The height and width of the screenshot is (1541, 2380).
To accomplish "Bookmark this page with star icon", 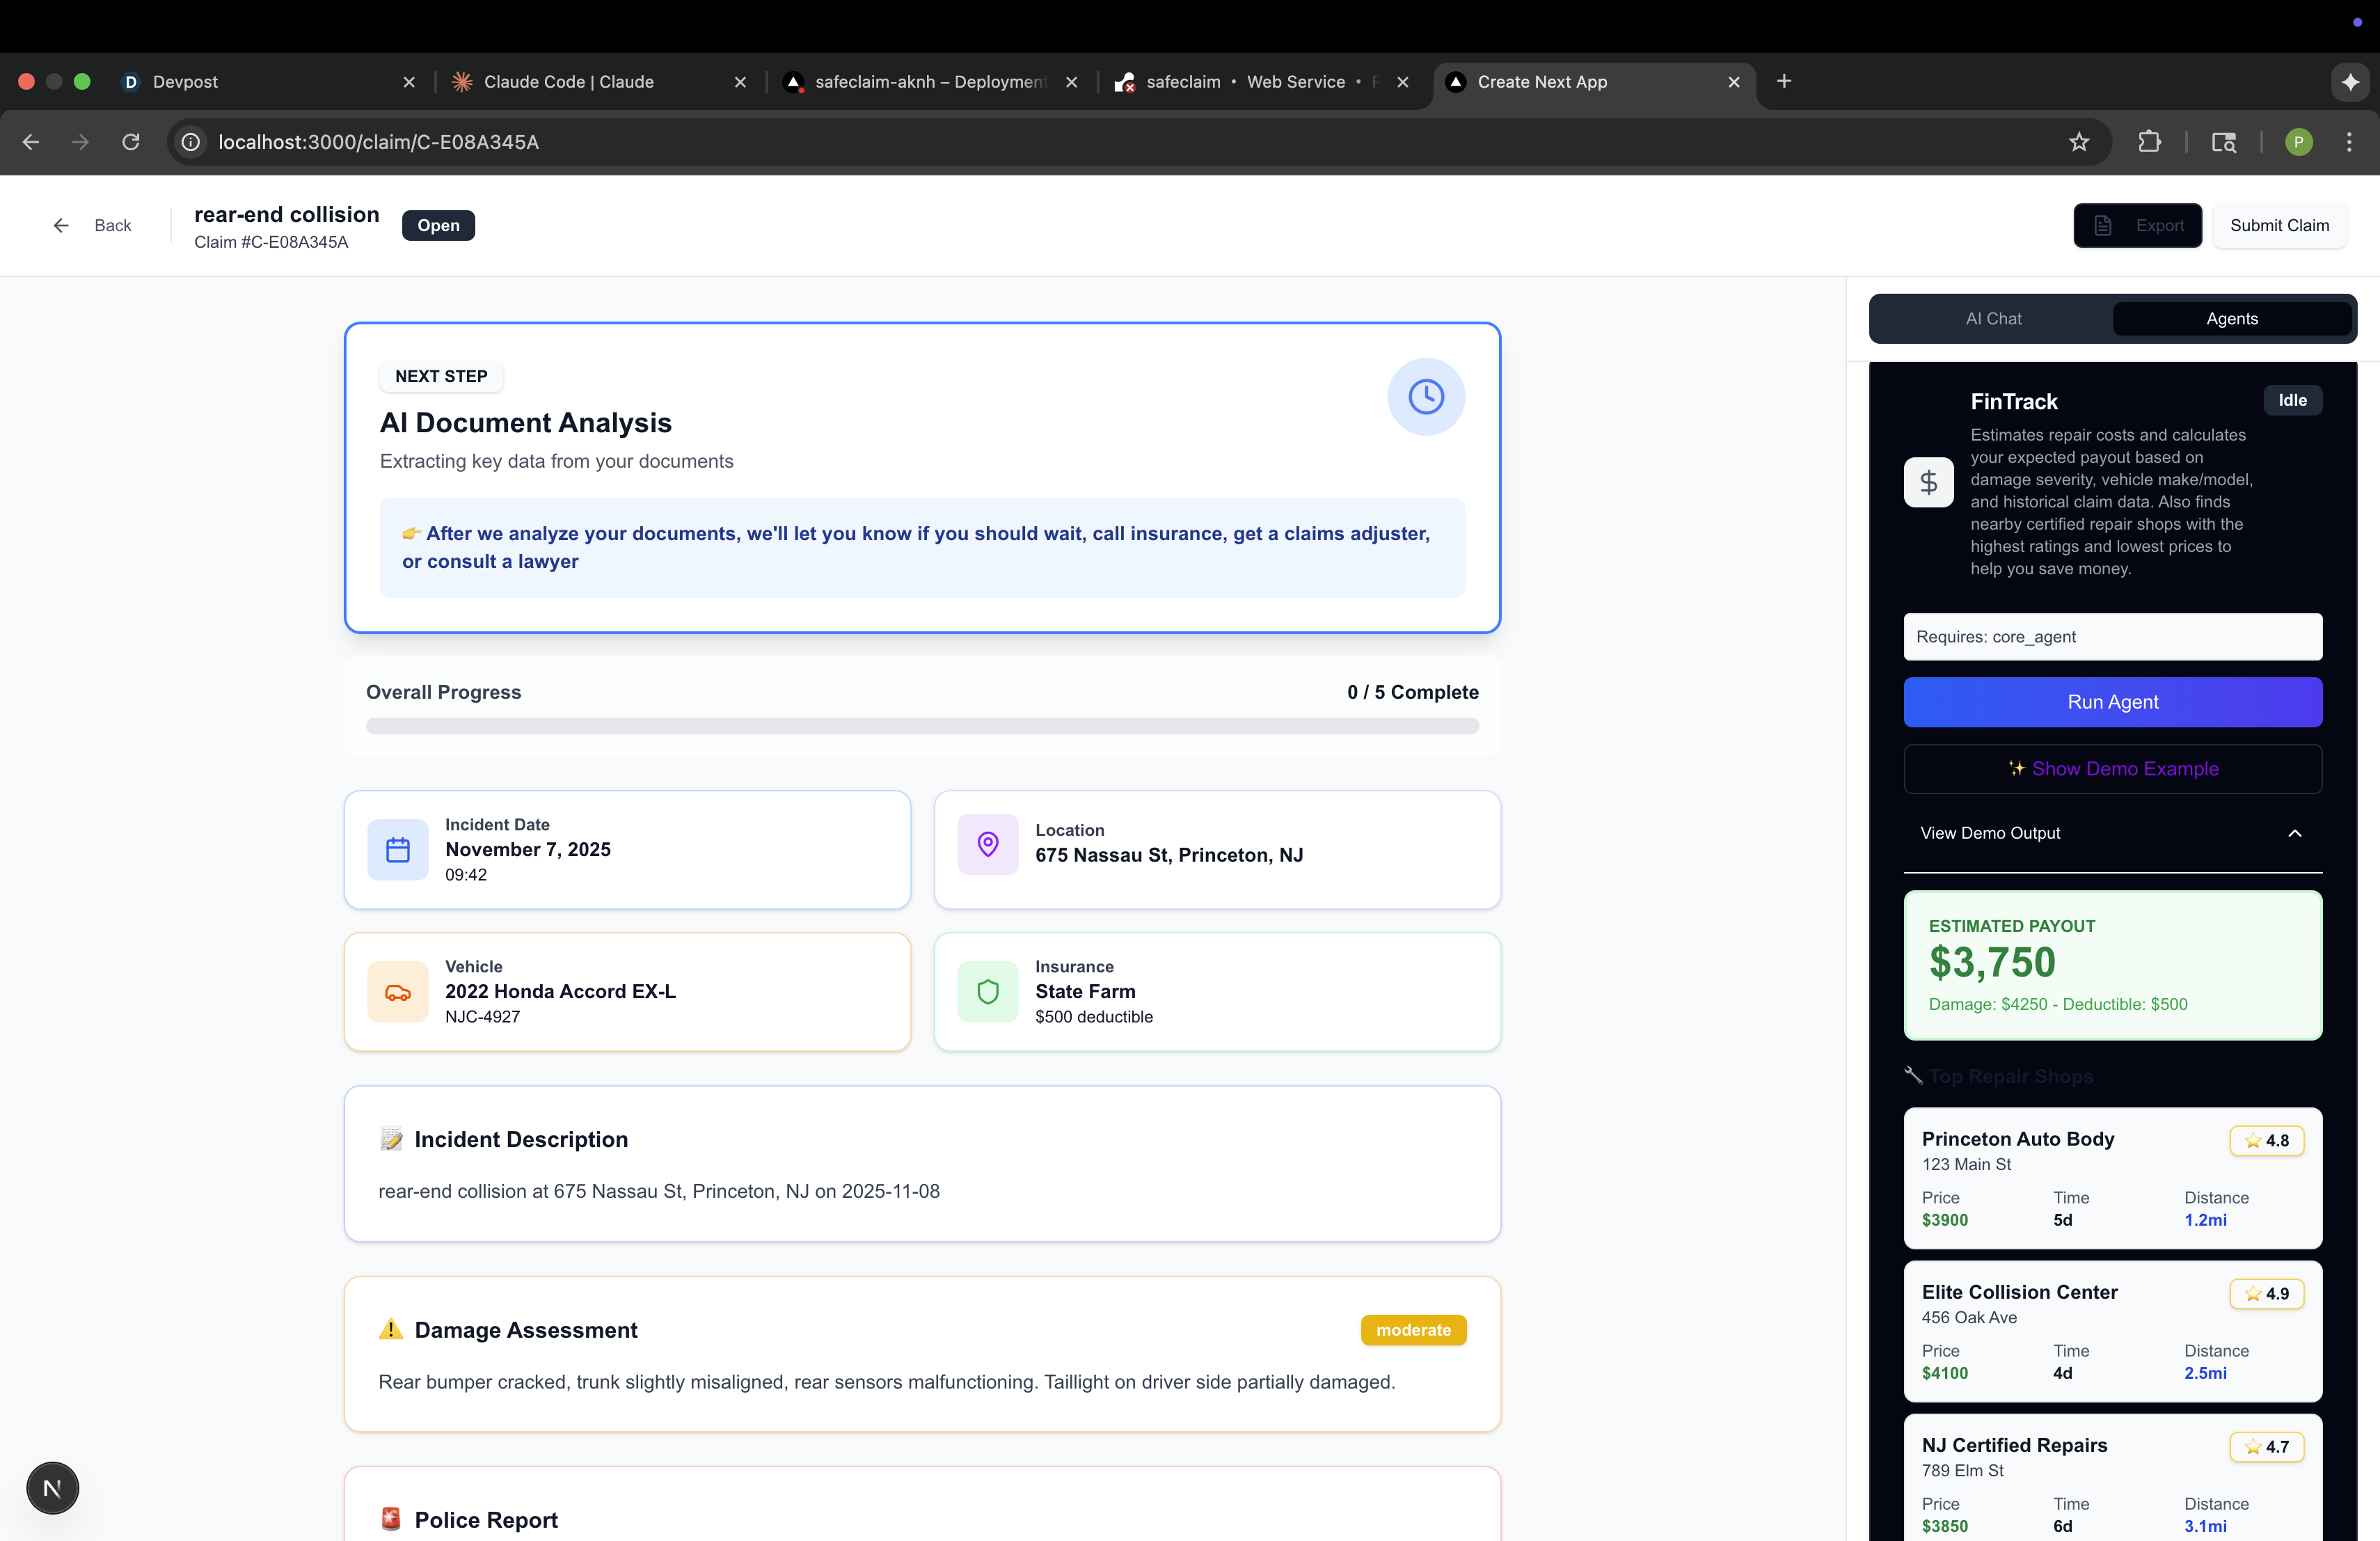I will coord(2079,142).
